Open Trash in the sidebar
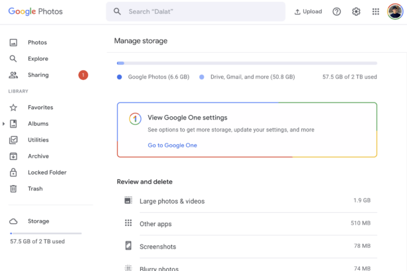The height and width of the screenshot is (271, 407). (35, 188)
